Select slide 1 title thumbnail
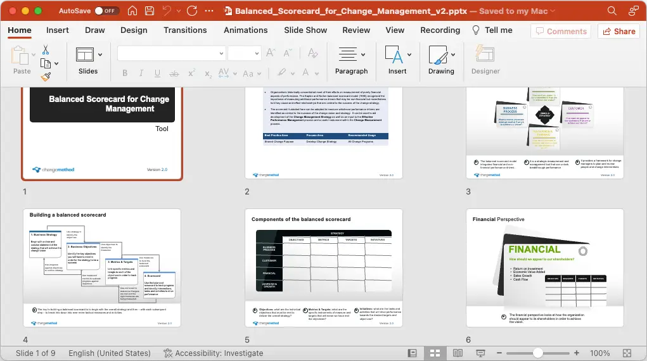This screenshot has height=361, width=647. 102,133
